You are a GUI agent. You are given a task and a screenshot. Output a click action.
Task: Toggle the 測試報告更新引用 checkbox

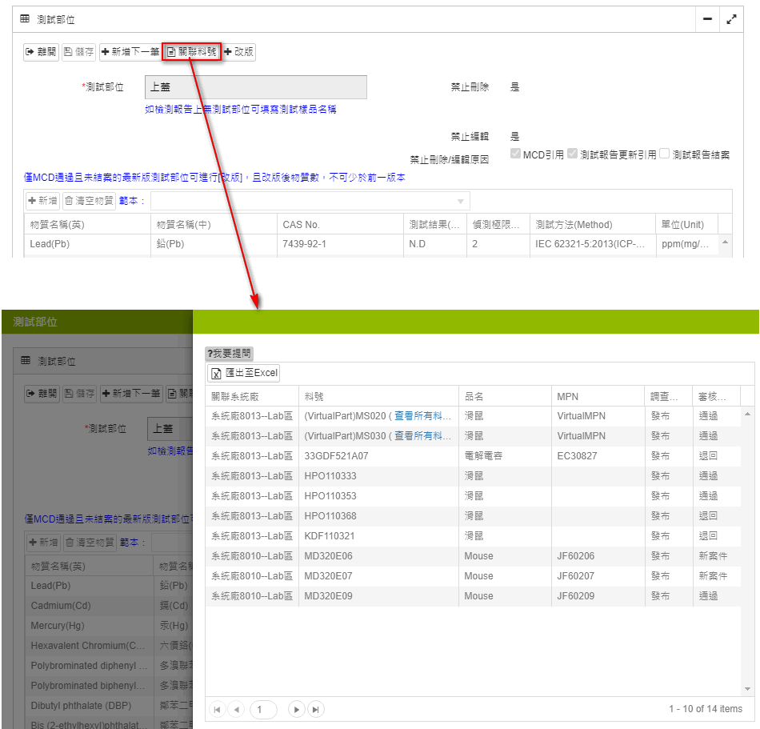point(572,154)
